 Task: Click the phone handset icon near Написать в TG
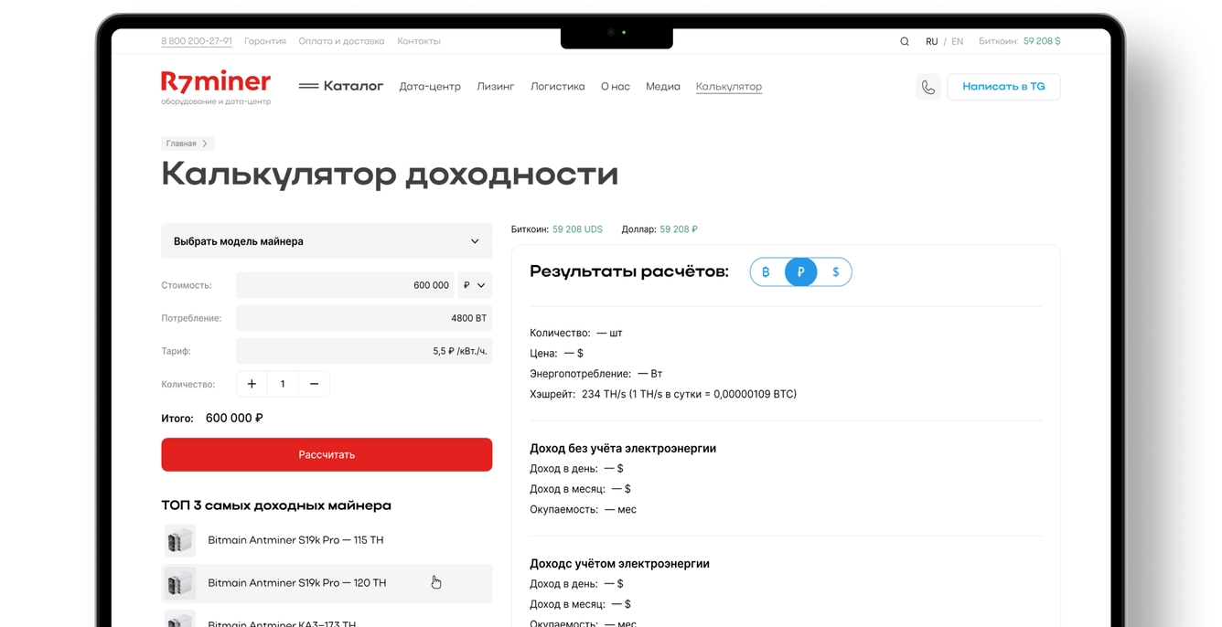coord(928,86)
